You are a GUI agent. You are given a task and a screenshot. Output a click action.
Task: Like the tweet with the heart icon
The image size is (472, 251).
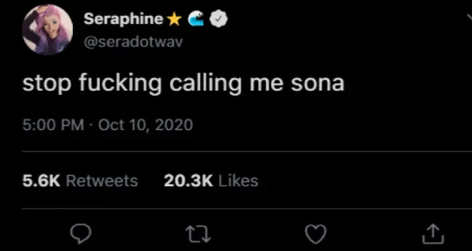coord(315,234)
